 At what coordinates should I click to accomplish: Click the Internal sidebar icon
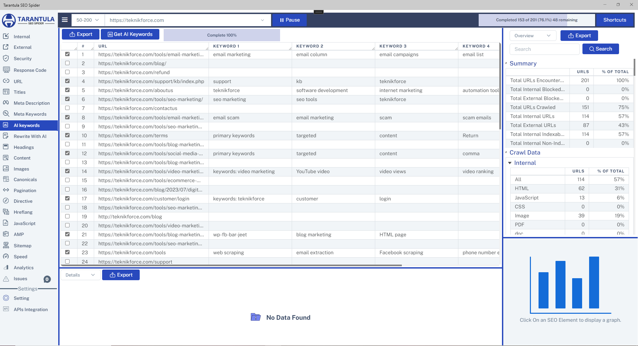pos(6,36)
